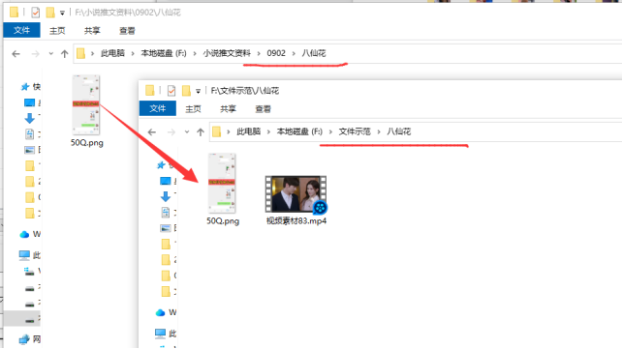
Task: Click Desktop icon in front window sidebar
Action: pyautogui.click(x=166, y=181)
